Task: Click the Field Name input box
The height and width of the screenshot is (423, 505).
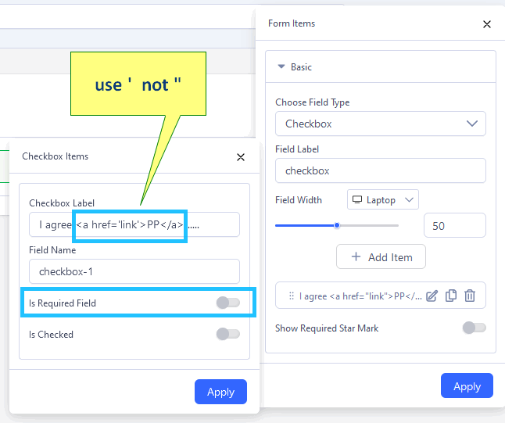Action: [x=134, y=271]
